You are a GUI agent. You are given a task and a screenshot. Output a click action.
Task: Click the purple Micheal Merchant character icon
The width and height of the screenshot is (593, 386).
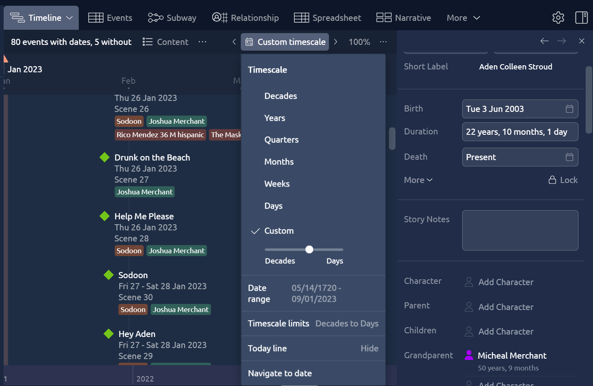pos(469,355)
